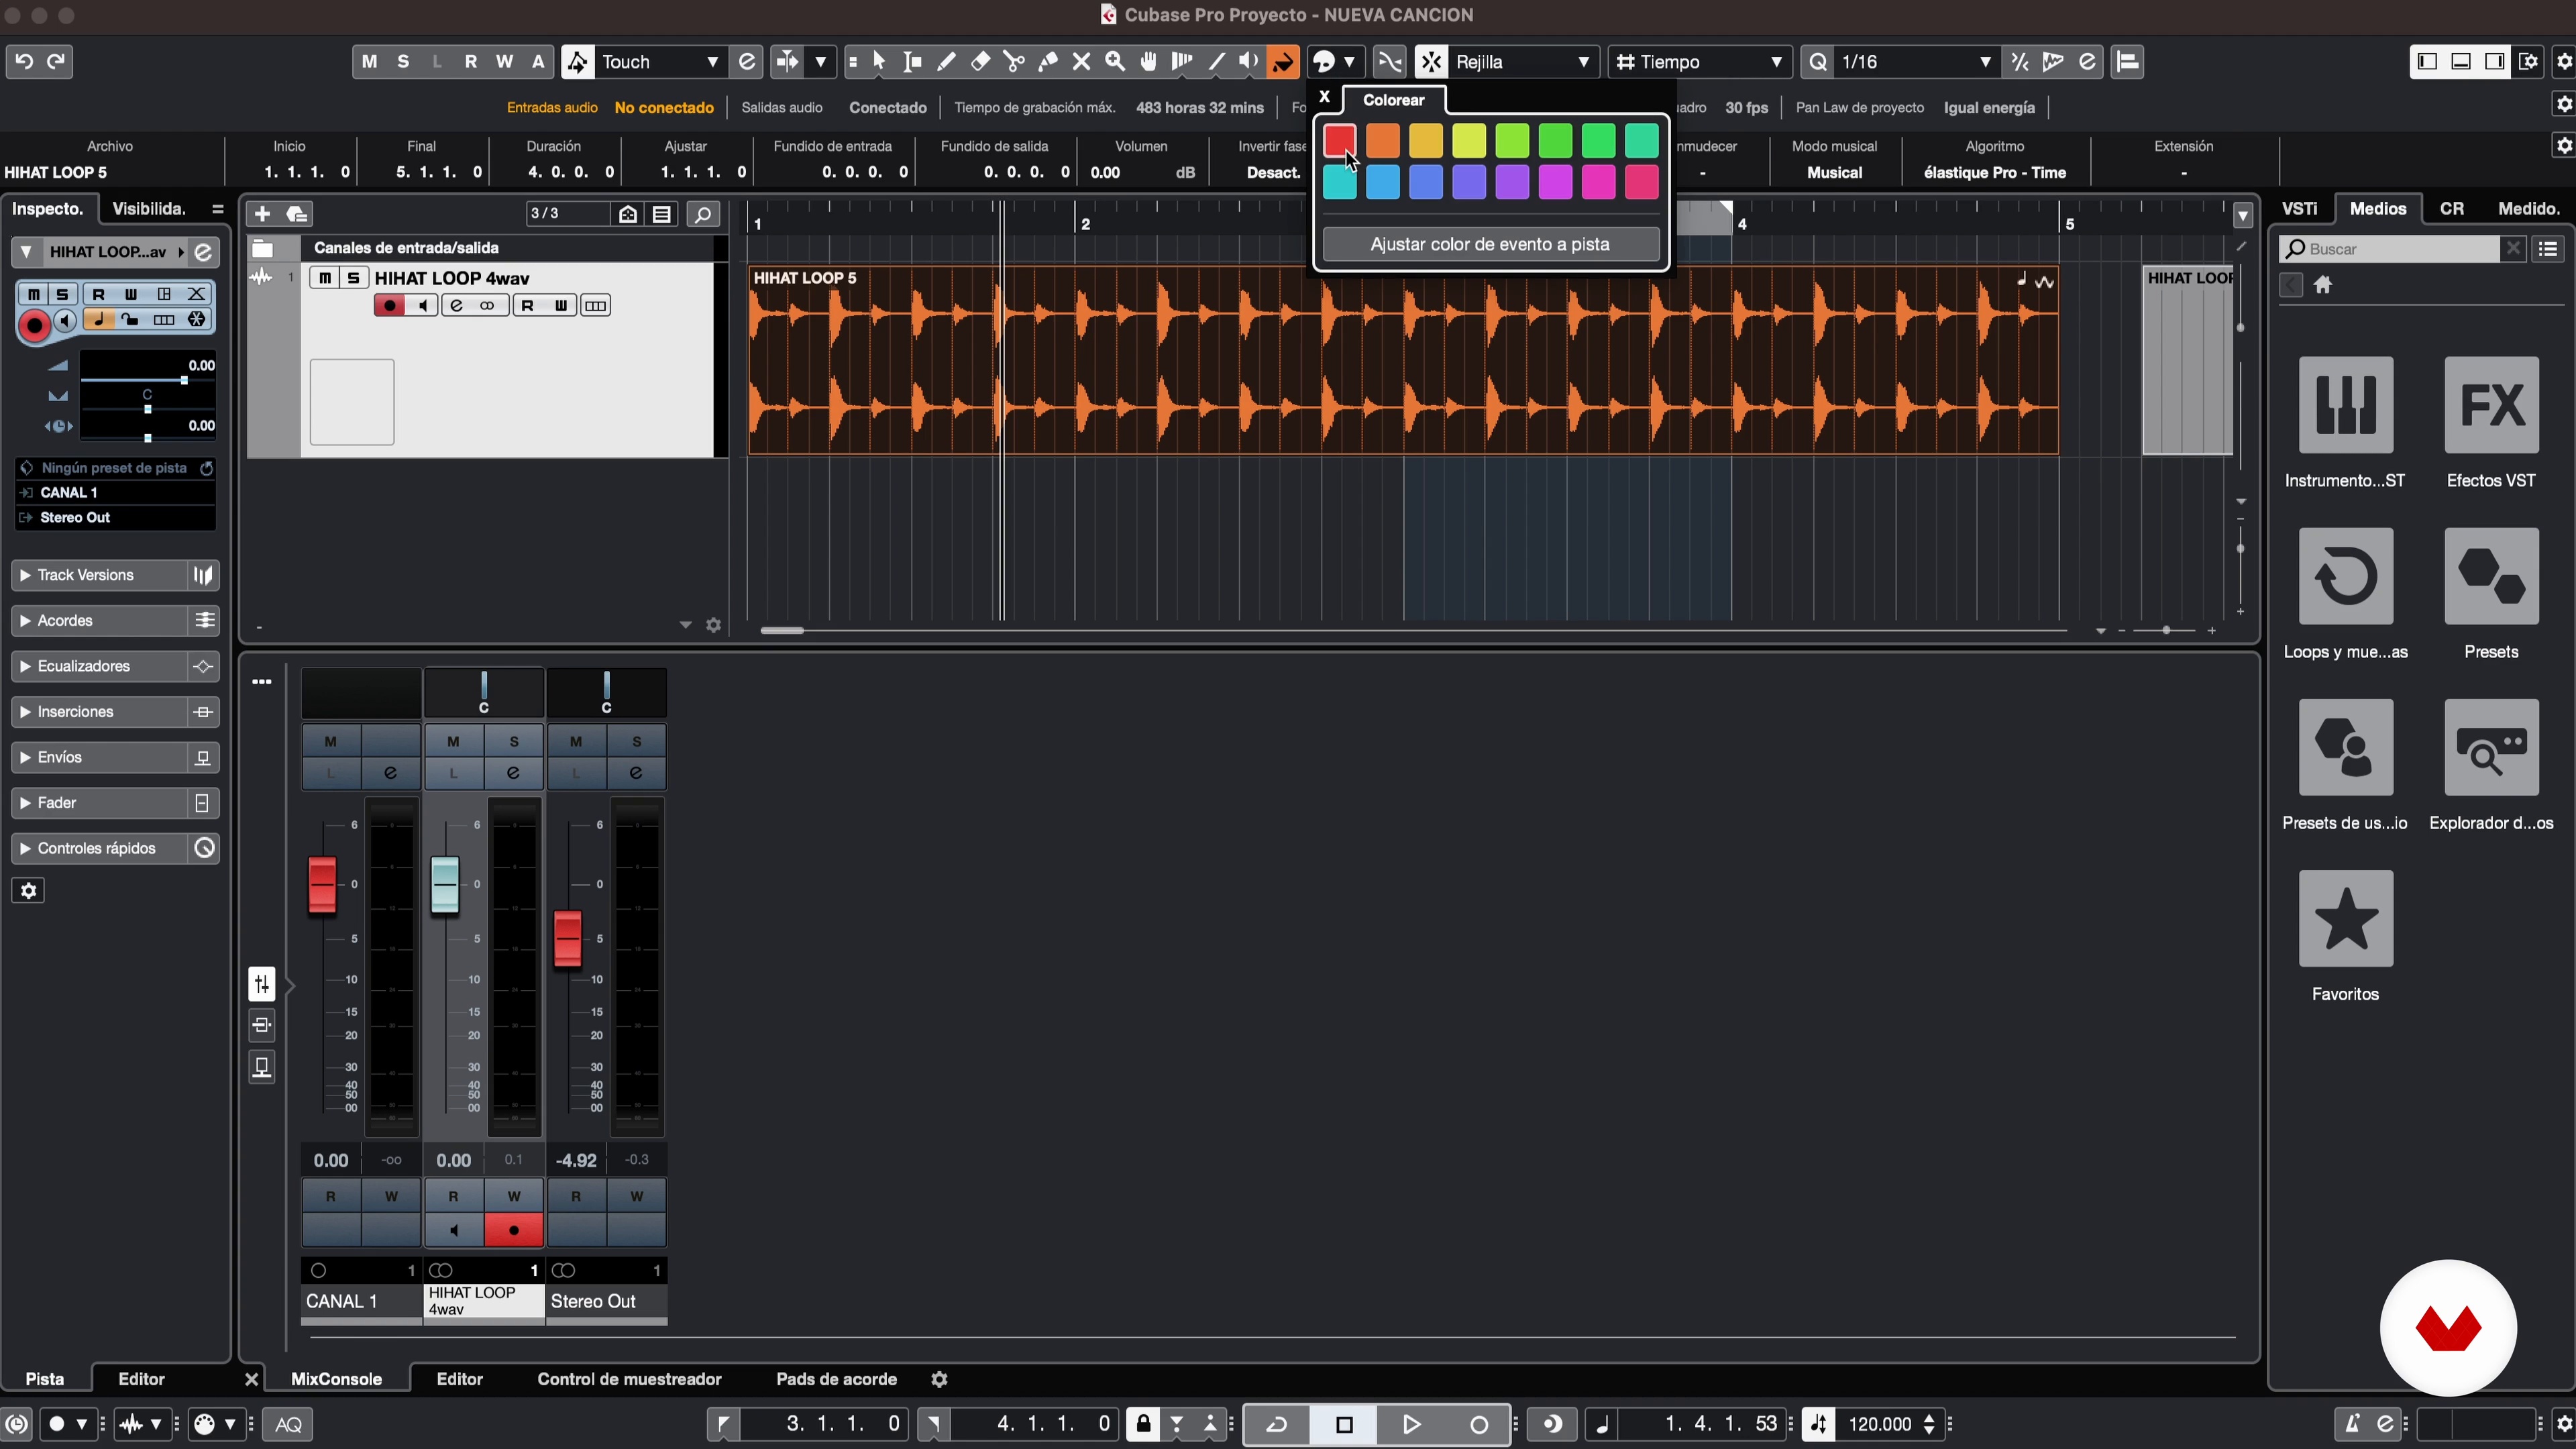
Task: Select the Split scissors tool
Action: pyautogui.click(x=1014, y=62)
